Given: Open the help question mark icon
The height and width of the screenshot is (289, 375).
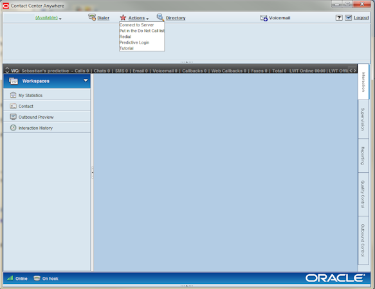Looking at the screenshot, I should pyautogui.click(x=339, y=18).
